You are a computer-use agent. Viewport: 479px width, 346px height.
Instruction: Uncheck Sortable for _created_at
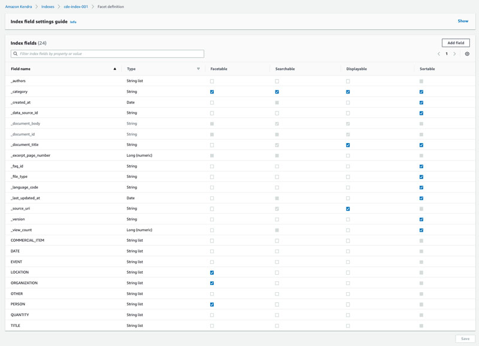tap(422, 102)
